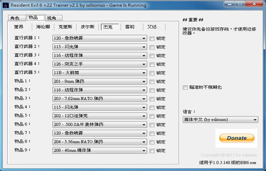Click the 适用于1.0.3.140 version note
The width and height of the screenshot is (266, 171).
click(x=227, y=163)
